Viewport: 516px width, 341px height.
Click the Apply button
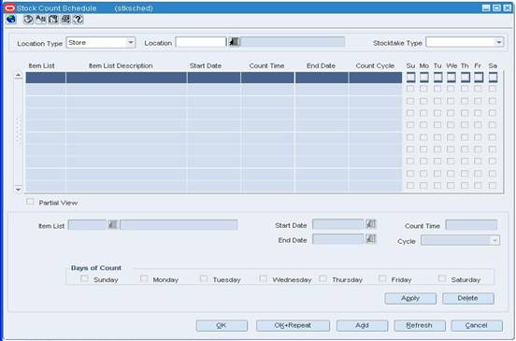coord(410,298)
